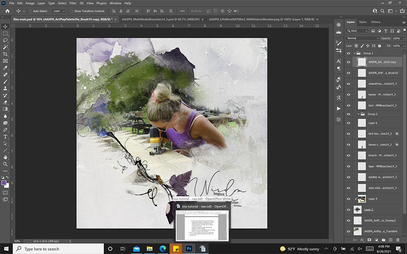
Task: Select the Hand tool
Action: coord(5,157)
